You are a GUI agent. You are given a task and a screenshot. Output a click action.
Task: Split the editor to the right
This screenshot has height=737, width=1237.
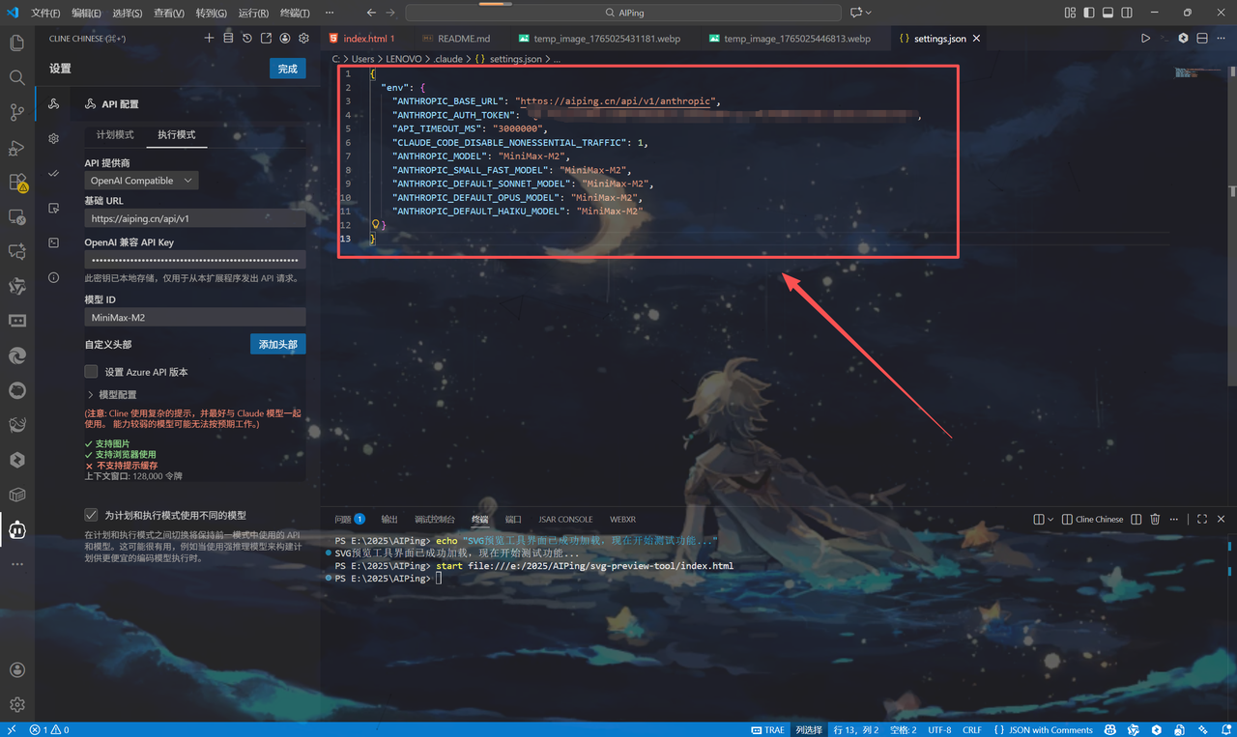[x=1202, y=39]
